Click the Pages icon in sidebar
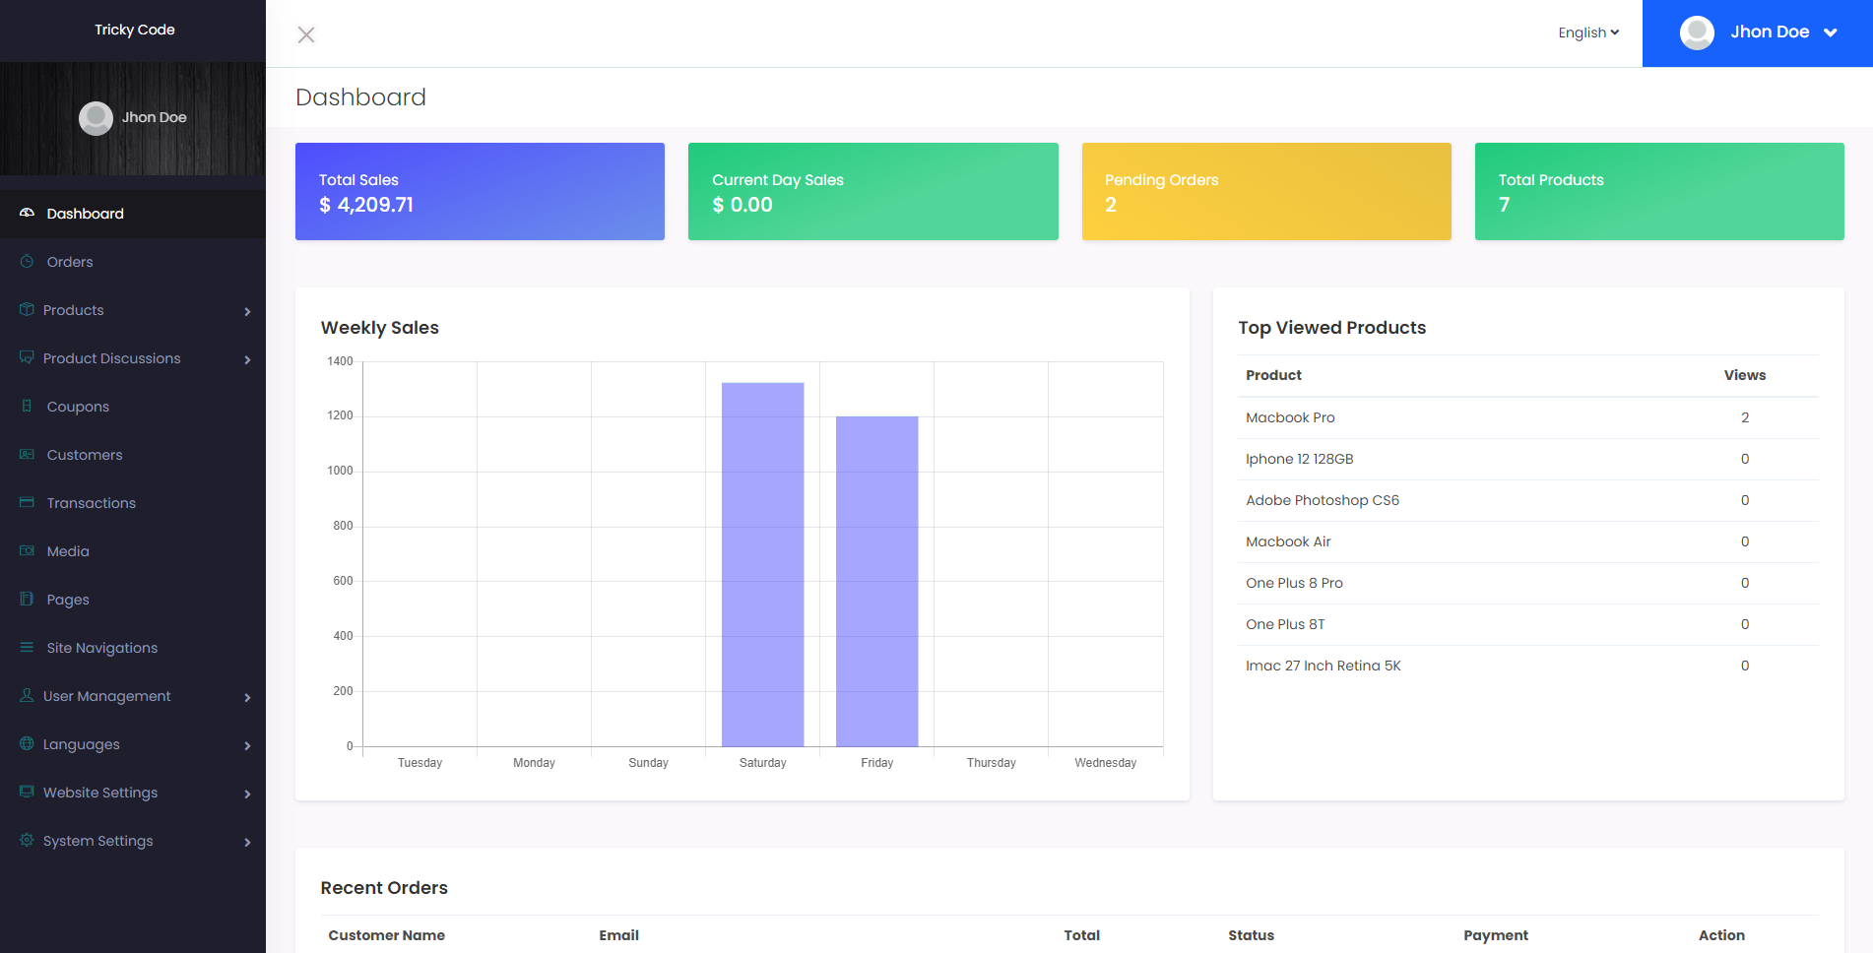This screenshot has width=1873, height=953. coord(27,599)
